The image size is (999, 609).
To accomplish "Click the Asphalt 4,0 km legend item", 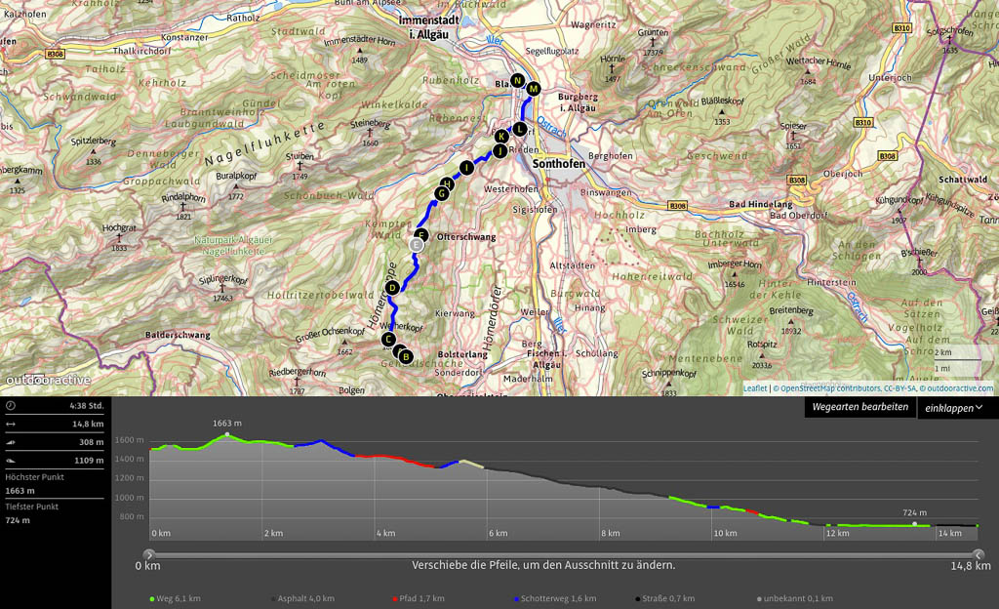I will [x=302, y=598].
